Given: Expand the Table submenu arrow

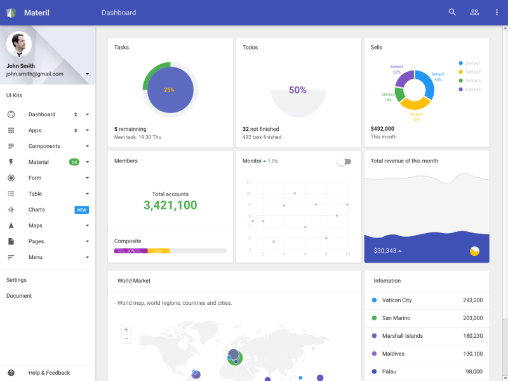Looking at the screenshot, I should pyautogui.click(x=87, y=194).
